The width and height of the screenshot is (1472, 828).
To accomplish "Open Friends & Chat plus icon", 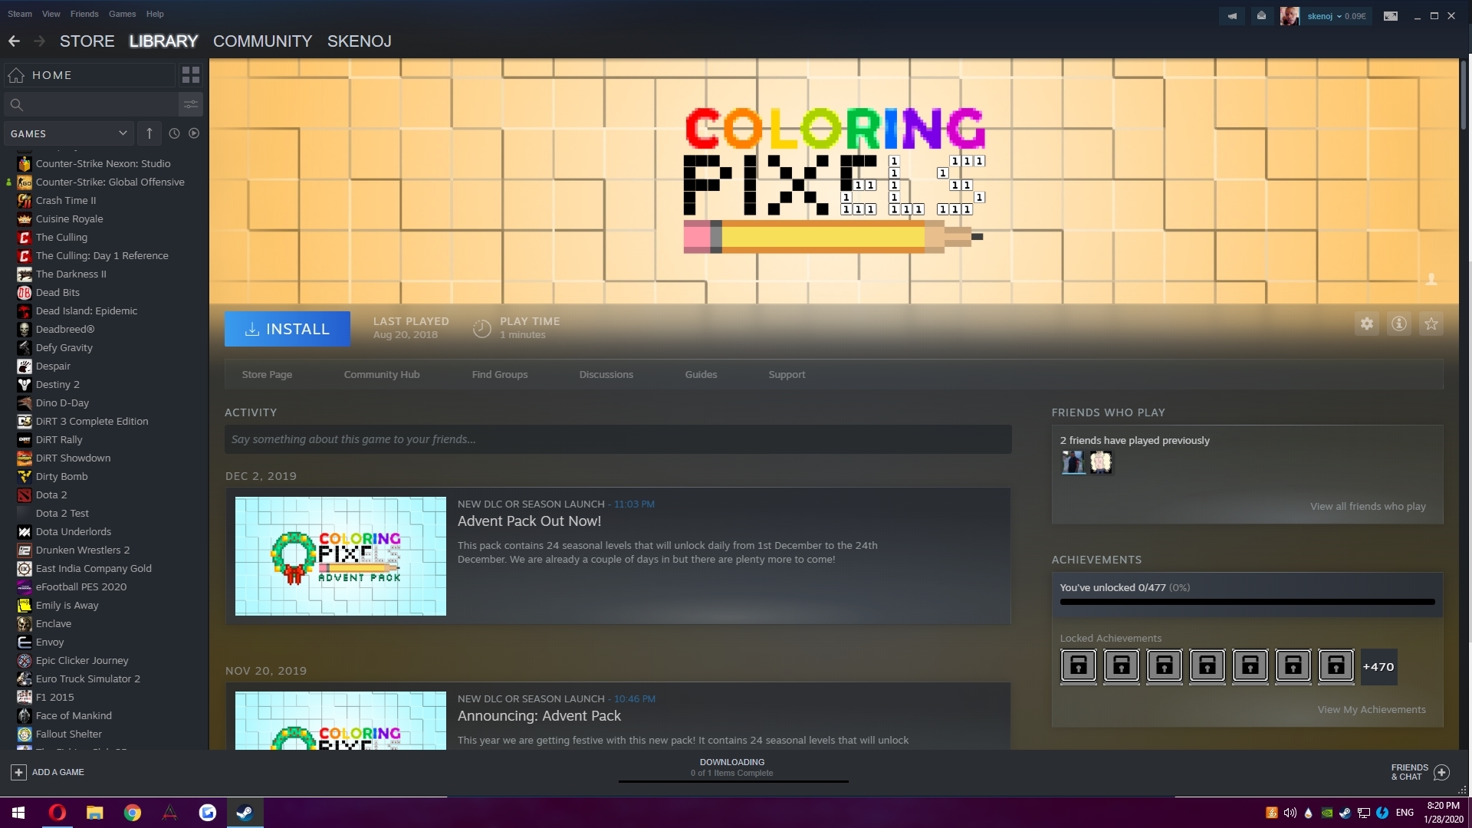I will tap(1441, 772).
